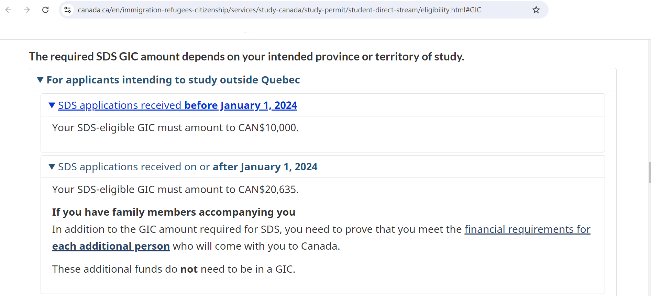Collapse the 'SDS applications received before January 1, 2024' section
Image resolution: width=651 pixels, height=296 pixels.
click(x=52, y=105)
